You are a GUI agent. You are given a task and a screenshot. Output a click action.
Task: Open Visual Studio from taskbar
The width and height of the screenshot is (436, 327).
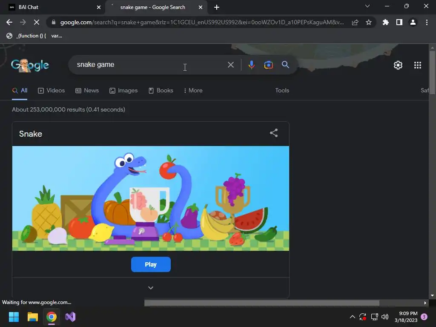coord(70,317)
